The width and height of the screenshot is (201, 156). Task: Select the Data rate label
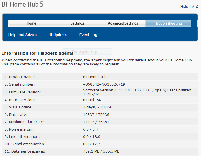tap(16, 114)
